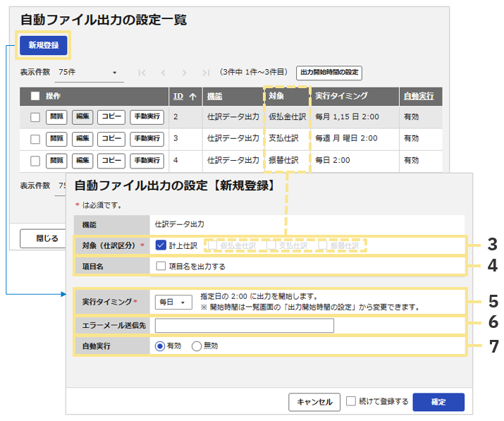Check the checkbox for row ID 4
Screen dimensions: 504x421
tap(35, 161)
